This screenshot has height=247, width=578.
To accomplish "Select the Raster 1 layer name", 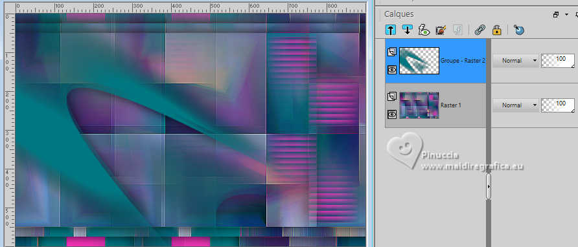I will [x=451, y=105].
